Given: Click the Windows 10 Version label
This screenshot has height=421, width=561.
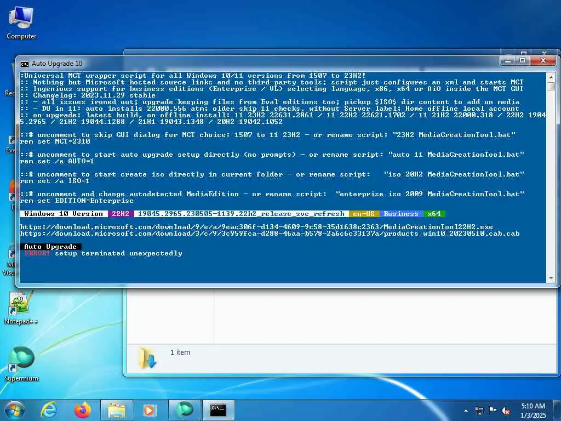Looking at the screenshot, I should click(64, 214).
